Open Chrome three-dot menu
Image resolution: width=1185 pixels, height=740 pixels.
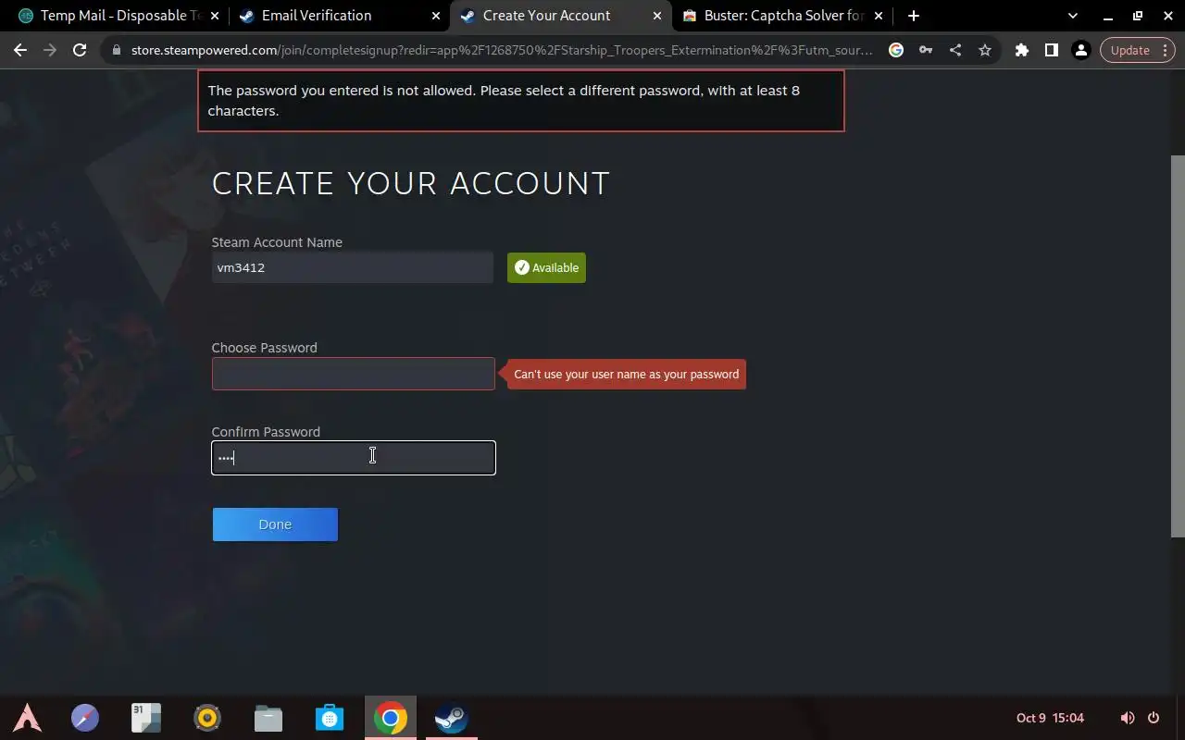(1166, 50)
